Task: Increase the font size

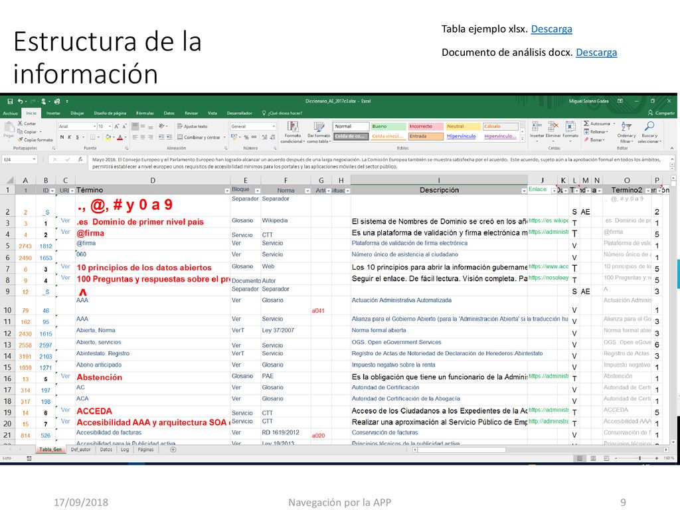Action: point(117,126)
